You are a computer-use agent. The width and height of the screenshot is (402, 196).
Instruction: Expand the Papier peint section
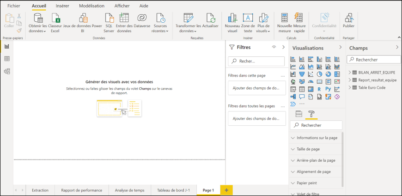(x=315, y=183)
